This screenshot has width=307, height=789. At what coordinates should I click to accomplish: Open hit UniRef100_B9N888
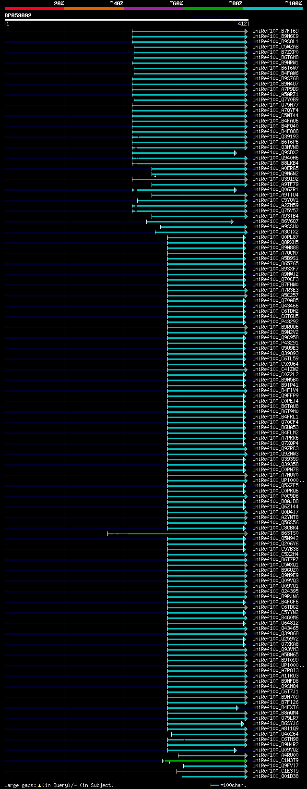tap(275, 247)
